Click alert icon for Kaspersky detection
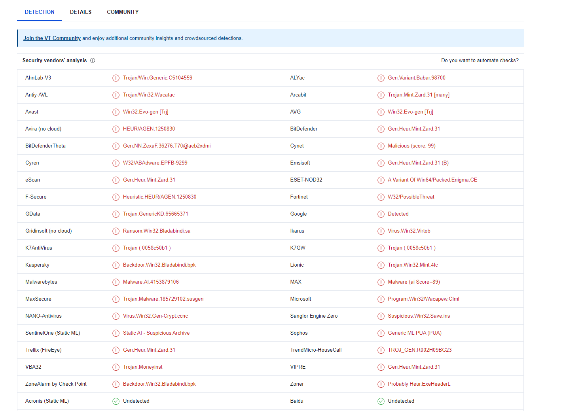 pyautogui.click(x=116, y=265)
